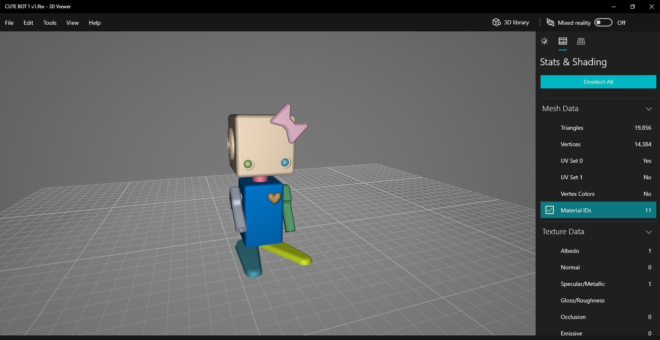The height and width of the screenshot is (340, 660).
Task: Select the UV Set 0 row
Action: (598, 161)
